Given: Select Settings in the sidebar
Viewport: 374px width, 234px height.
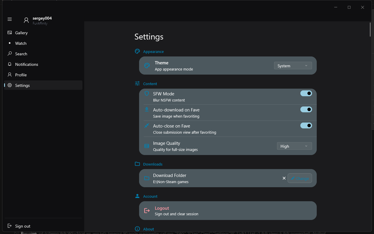Looking at the screenshot, I should (43, 85).
